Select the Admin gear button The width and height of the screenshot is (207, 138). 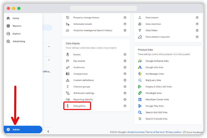click(x=23, y=130)
